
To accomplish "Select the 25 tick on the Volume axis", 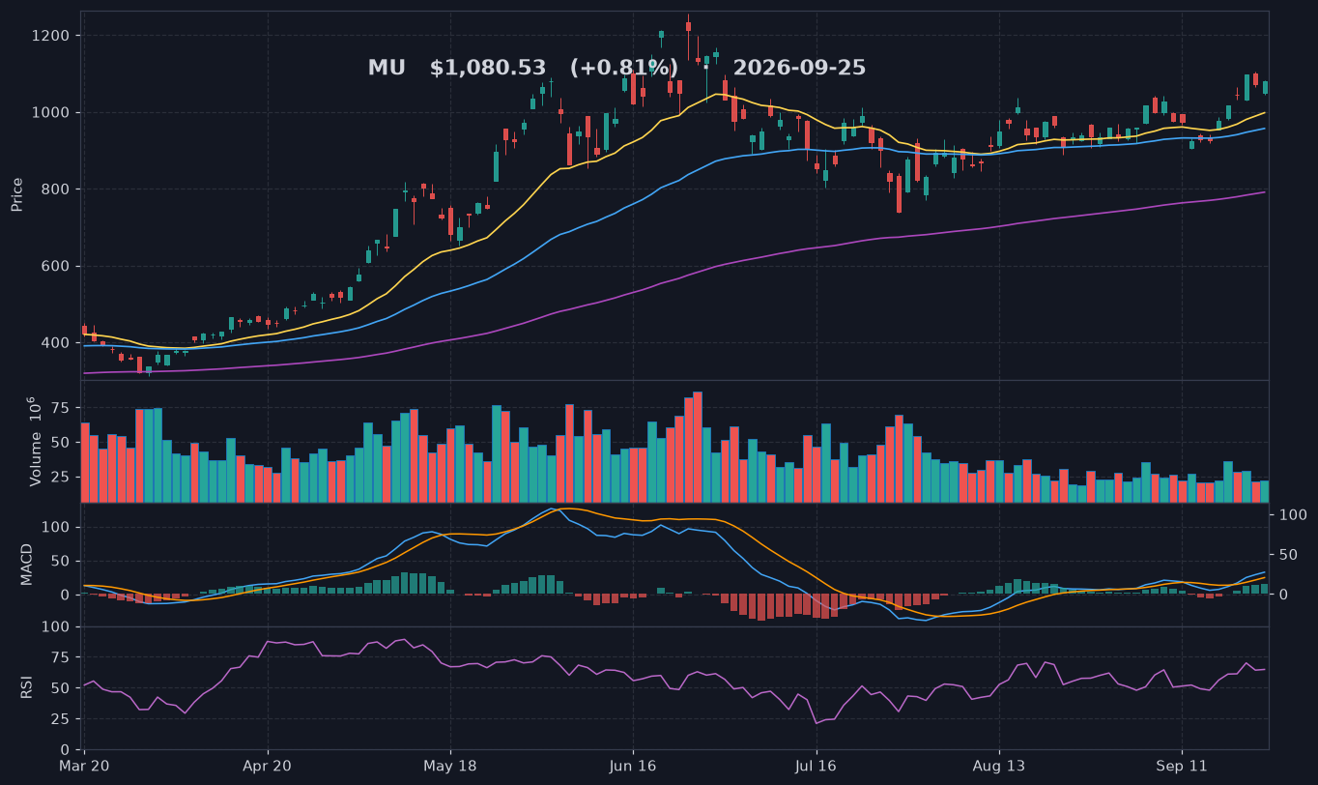I will [x=60, y=478].
